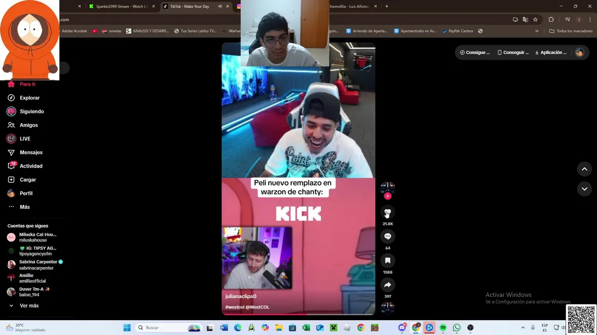Open julianaclips0 username on video

click(241, 296)
